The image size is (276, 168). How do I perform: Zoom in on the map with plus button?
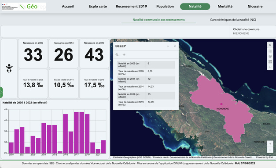[270, 144]
